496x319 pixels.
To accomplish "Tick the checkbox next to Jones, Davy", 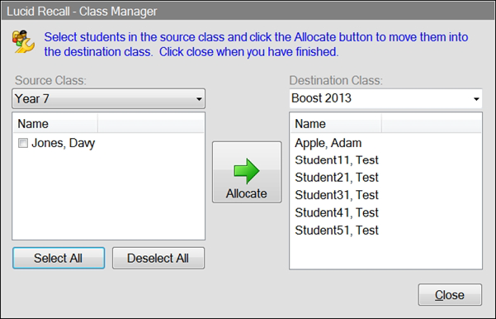I will point(23,143).
